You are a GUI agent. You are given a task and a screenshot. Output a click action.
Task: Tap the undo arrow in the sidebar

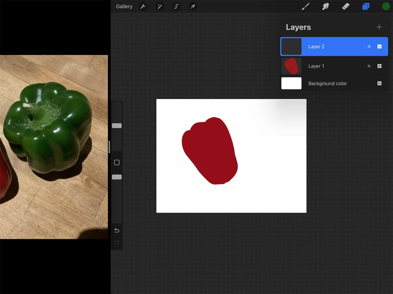(x=117, y=230)
